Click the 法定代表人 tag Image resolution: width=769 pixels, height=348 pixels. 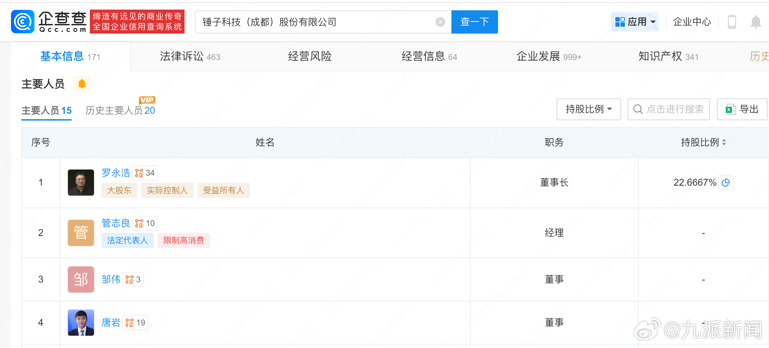click(127, 240)
